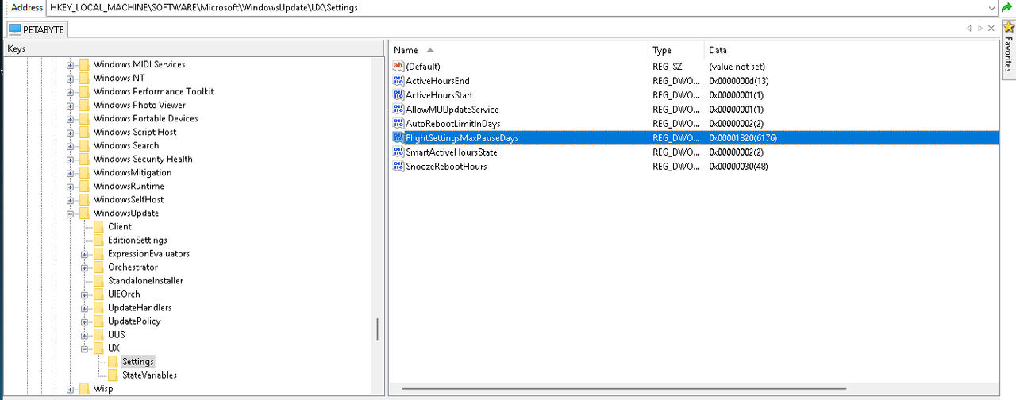Screen dimensions: 1016x400
Task: Click the SnoozeRebootHours DWORD icon
Action: point(398,167)
